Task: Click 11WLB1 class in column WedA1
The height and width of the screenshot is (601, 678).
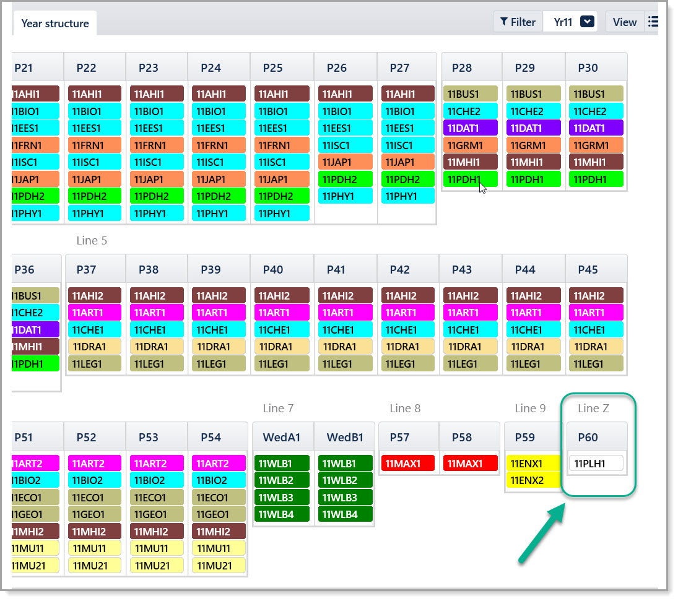Action: point(282,464)
